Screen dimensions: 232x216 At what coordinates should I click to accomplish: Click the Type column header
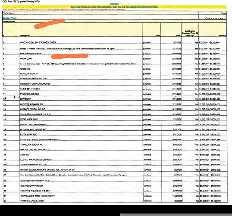coord(158,35)
